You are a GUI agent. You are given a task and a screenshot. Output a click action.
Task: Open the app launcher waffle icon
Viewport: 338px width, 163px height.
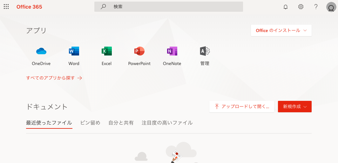click(6, 7)
